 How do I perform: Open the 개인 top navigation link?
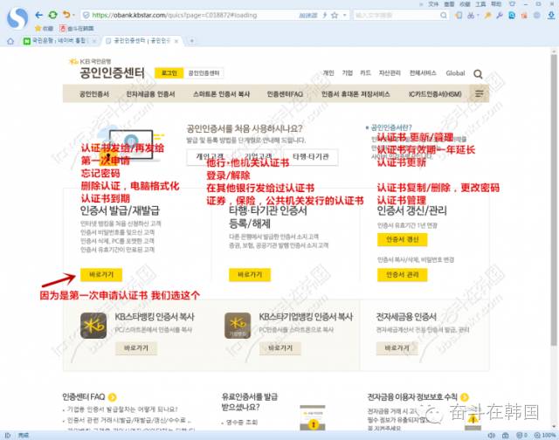tap(328, 72)
